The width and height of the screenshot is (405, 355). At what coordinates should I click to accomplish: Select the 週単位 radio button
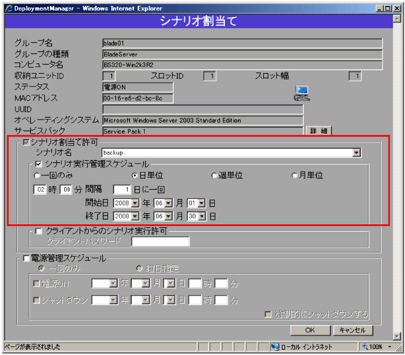214,175
